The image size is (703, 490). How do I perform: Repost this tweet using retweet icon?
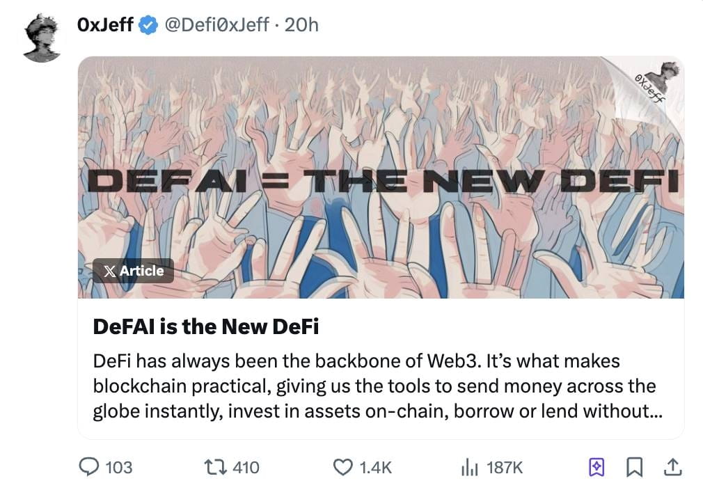pyautogui.click(x=215, y=467)
